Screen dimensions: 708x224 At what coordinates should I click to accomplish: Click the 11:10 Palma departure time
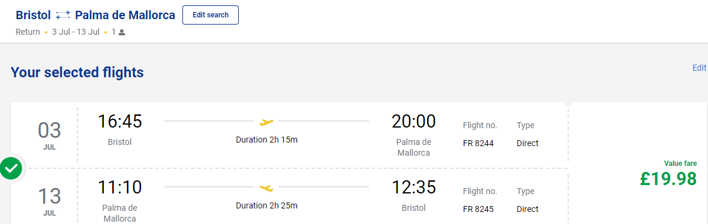click(x=119, y=187)
